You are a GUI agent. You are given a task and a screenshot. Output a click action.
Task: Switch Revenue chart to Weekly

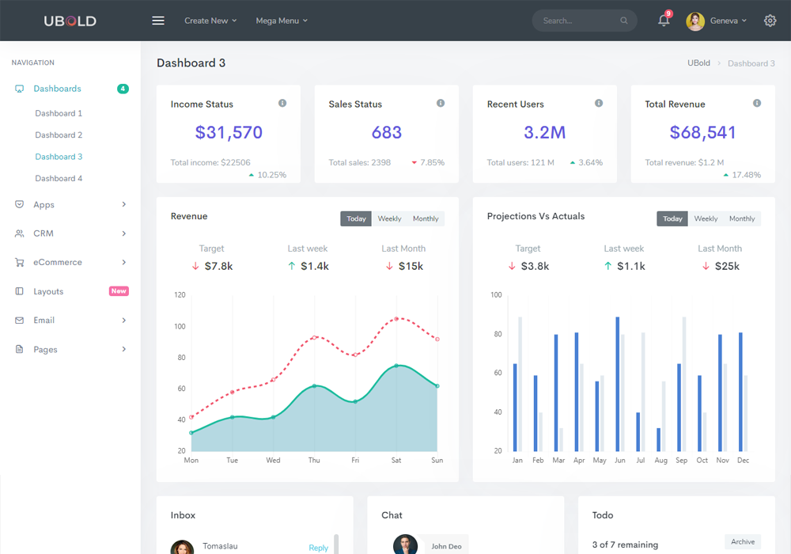tap(389, 218)
